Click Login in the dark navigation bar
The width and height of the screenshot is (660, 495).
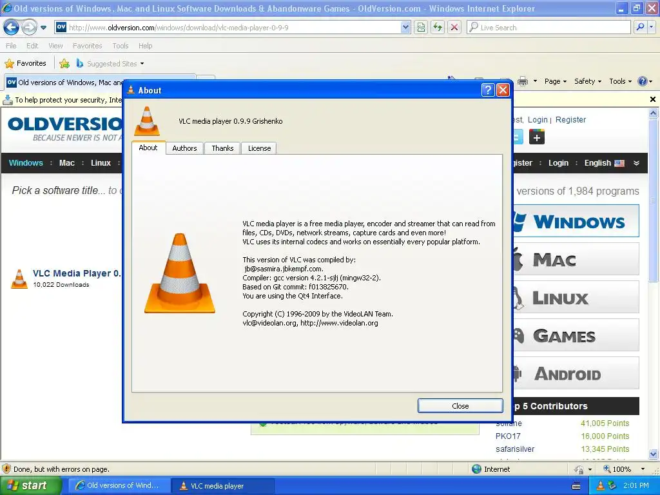[x=558, y=163]
